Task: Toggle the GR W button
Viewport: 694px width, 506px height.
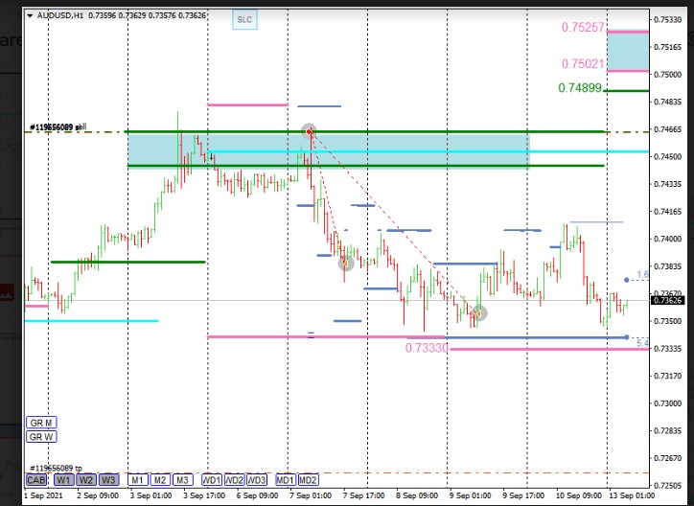Action: (x=41, y=437)
